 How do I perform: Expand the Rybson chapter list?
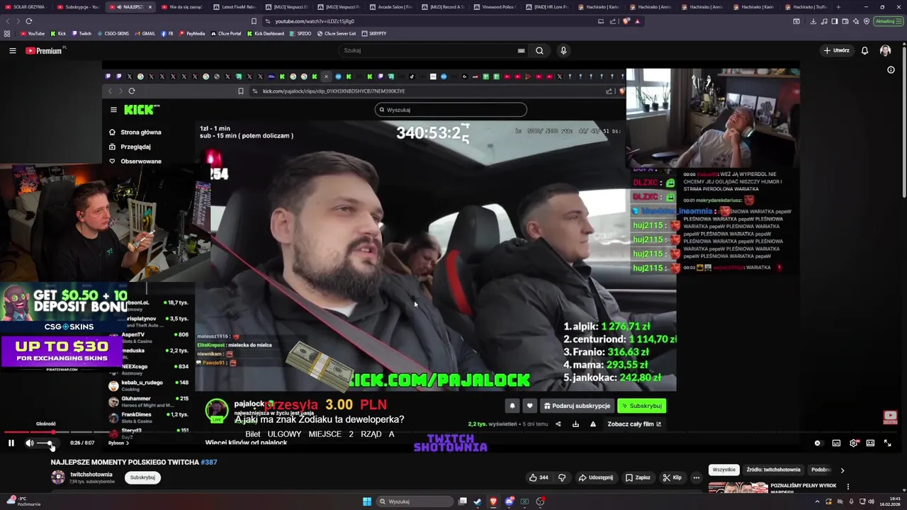[117, 443]
